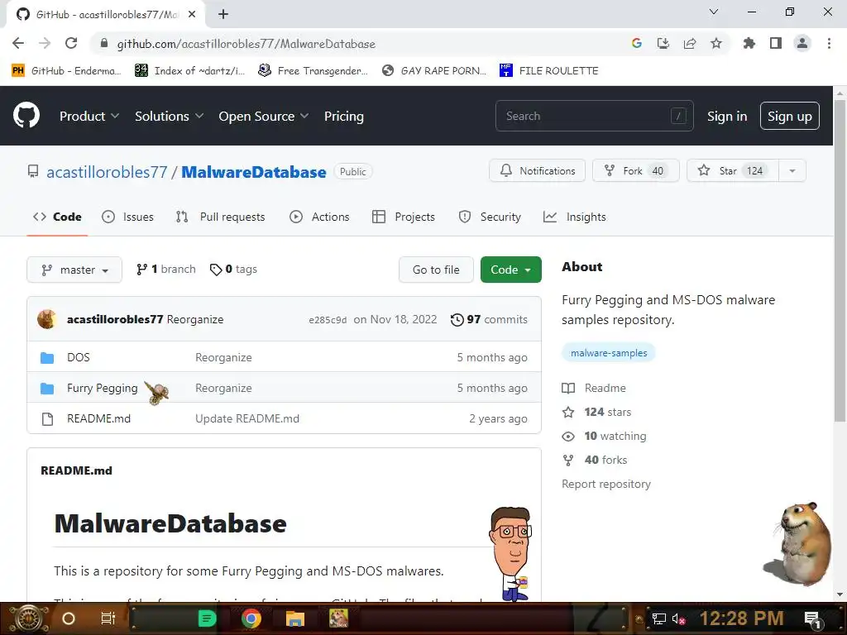Viewport: 847px width, 635px height.
Task: Click the commit hash e285c9d
Action: tap(328, 320)
